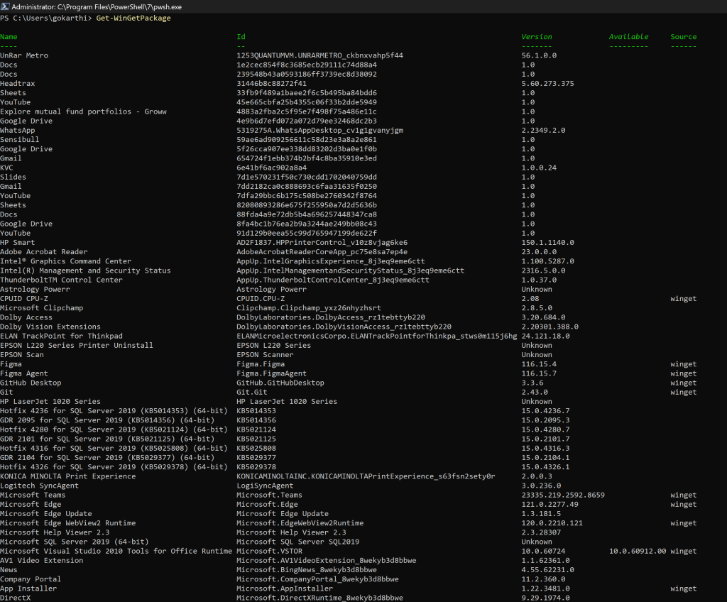Image resolution: width=727 pixels, height=602 pixels.
Task: Click version '15.0.4326.1'
Action: (x=545, y=467)
